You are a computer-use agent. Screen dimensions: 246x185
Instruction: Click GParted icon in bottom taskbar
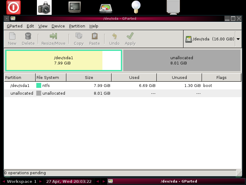click(110, 181)
